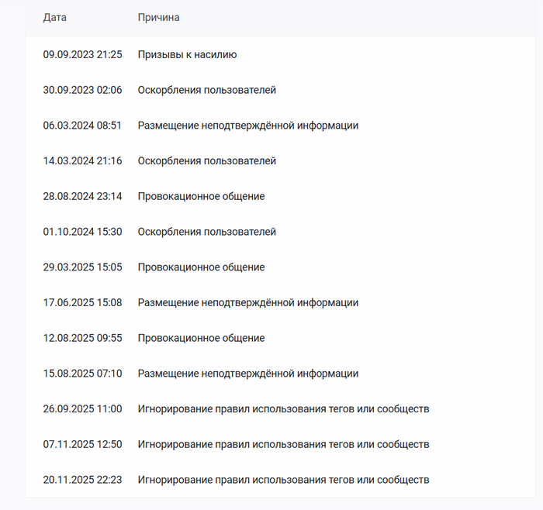Image resolution: width=543 pixels, height=510 pixels.
Task: Select the date 28.08.2024 23:14
Action: pos(82,196)
